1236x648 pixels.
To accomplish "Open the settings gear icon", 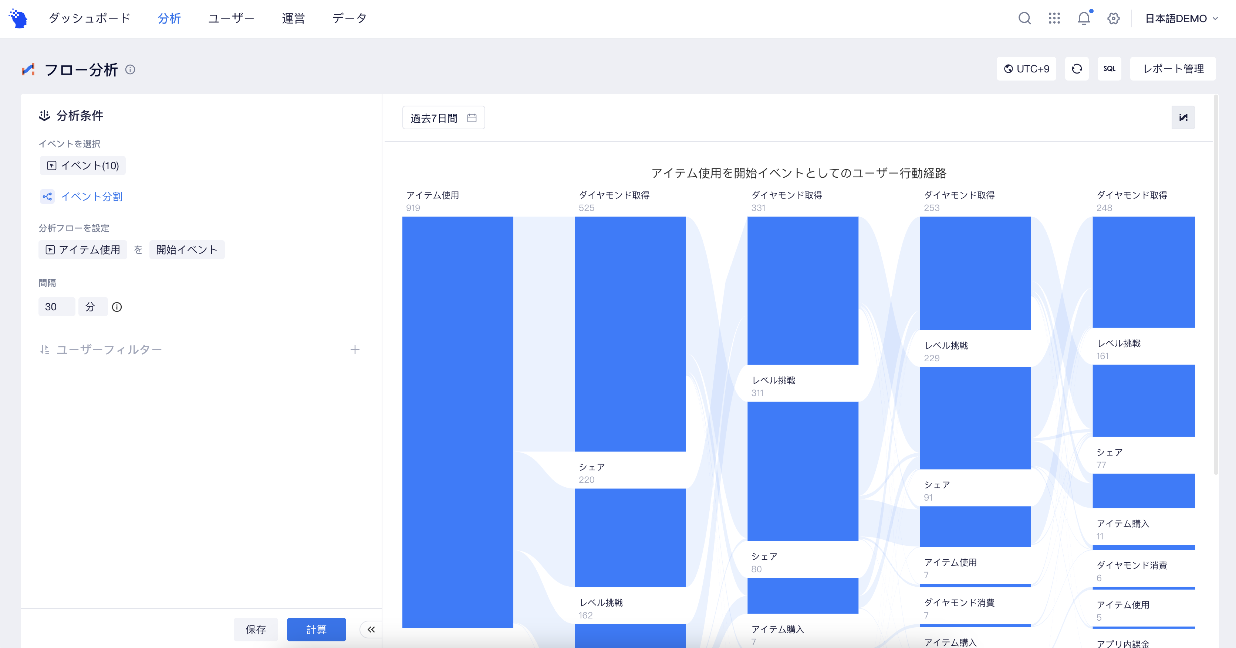I will click(1113, 19).
